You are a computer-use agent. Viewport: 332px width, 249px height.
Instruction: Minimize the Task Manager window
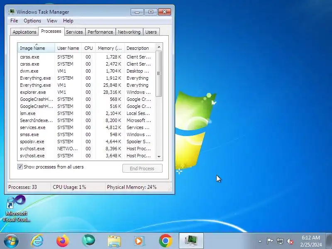(x=137, y=12)
